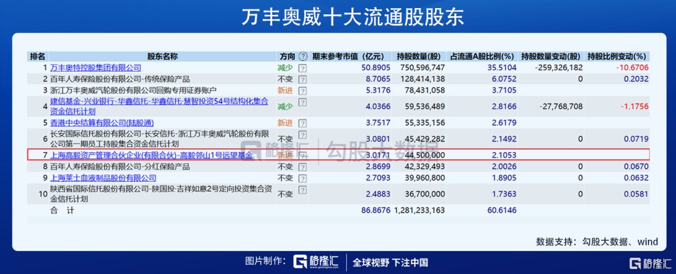
Task: Click the 格隆汇 logo in the bottom footer
Action: click(315, 262)
